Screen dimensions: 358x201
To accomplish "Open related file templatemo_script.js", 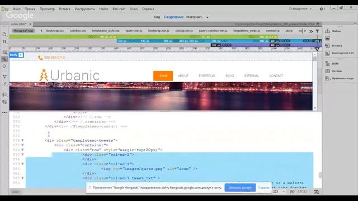I will tap(247, 31).
